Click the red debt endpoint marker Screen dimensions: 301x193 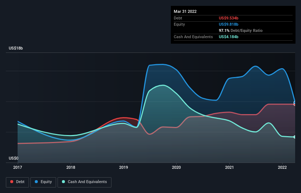pos(295,104)
